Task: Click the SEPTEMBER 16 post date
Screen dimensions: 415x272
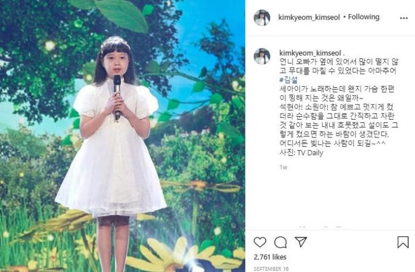Action: (x=271, y=269)
